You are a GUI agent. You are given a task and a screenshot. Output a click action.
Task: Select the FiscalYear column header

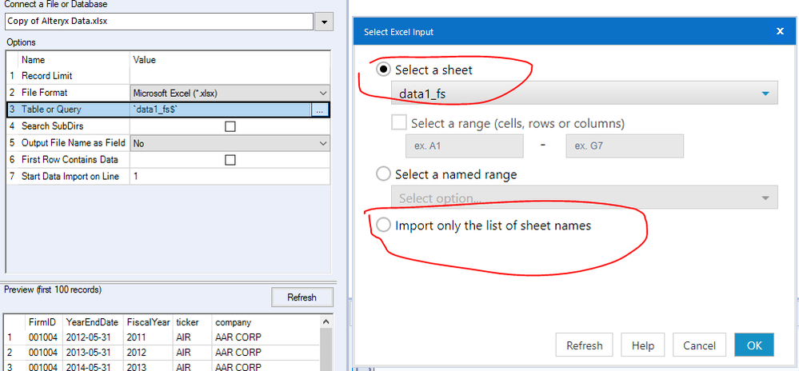(x=148, y=322)
